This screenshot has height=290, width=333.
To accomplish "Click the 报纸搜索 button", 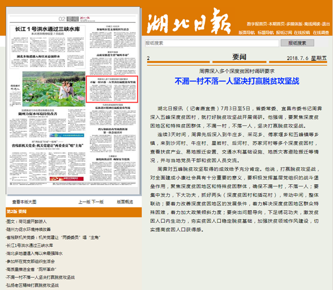I will pyautogui.click(x=297, y=43).
